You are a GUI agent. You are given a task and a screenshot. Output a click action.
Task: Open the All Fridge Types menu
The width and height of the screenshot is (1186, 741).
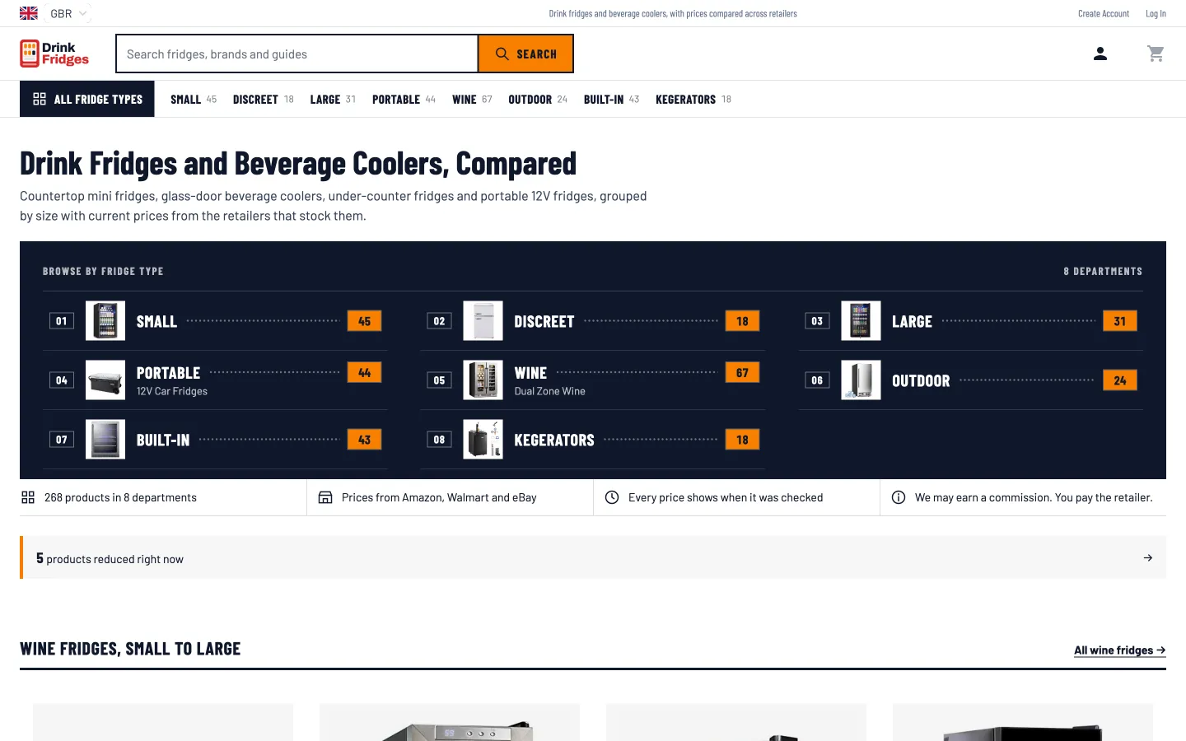pos(87,99)
